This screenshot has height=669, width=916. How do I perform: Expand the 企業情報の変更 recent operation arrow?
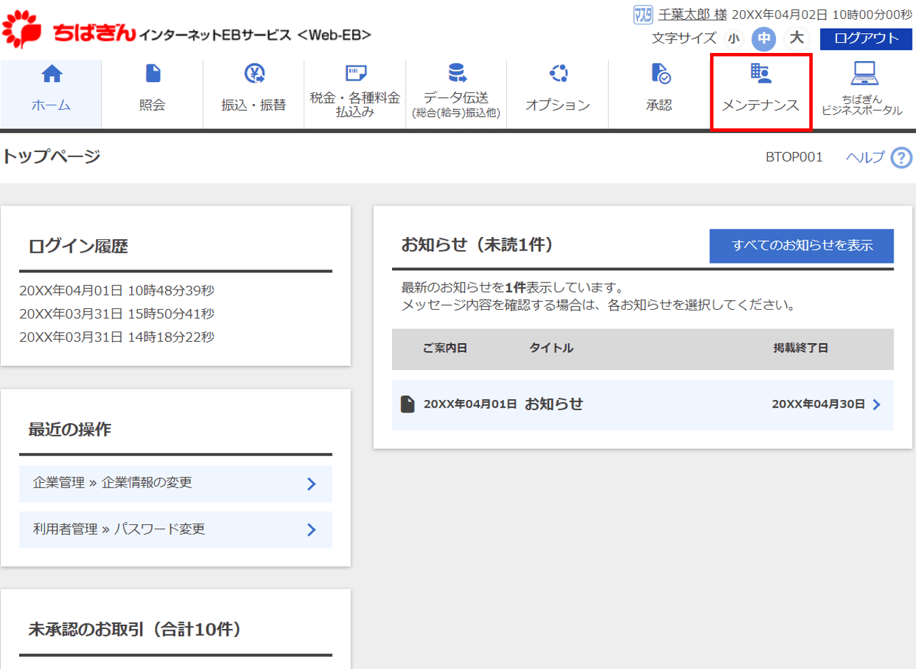coord(311,484)
